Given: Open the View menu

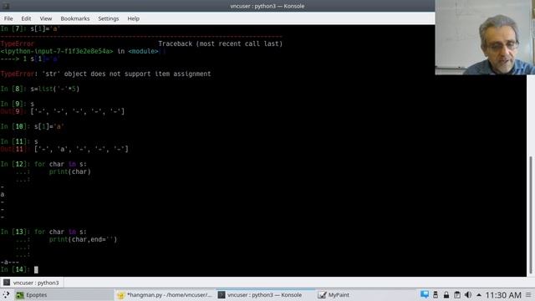Looking at the screenshot, I should pos(46,18).
